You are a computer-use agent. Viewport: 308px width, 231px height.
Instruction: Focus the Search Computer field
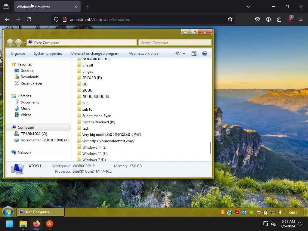175,43
